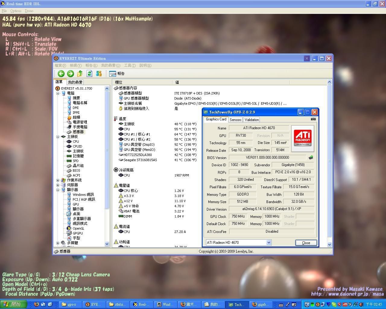Click BIOS save chip icon in GPU-Z

pos(311,158)
